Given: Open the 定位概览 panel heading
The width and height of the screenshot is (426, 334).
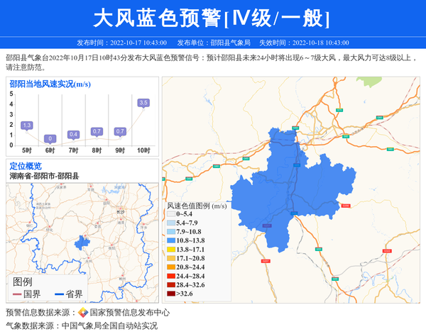Looking at the screenshot, I should pyautogui.click(x=26, y=166).
